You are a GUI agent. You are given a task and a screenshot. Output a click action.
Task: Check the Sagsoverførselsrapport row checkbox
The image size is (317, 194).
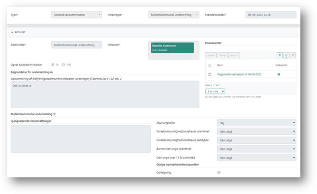click(x=210, y=74)
